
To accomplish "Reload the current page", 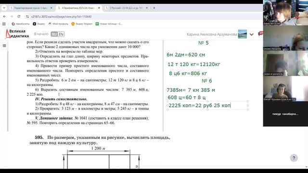I will (x=19, y=16).
